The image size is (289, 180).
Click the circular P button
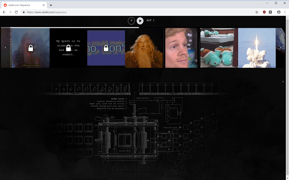pyautogui.click(x=131, y=21)
